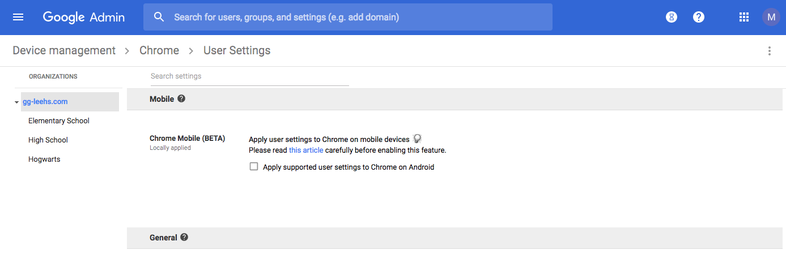Click Locally applied text
Screen dimensions: 786x267
(x=170, y=148)
